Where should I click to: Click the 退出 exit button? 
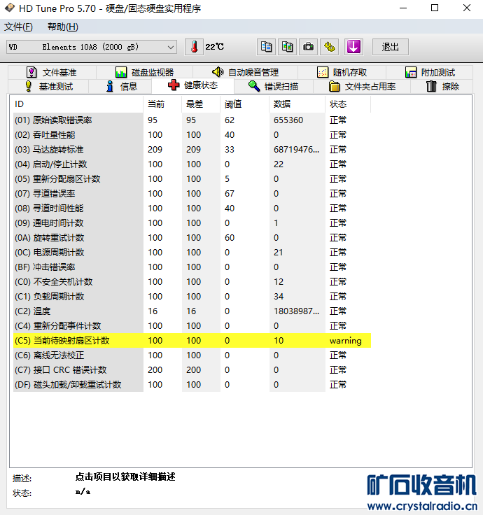coord(391,47)
